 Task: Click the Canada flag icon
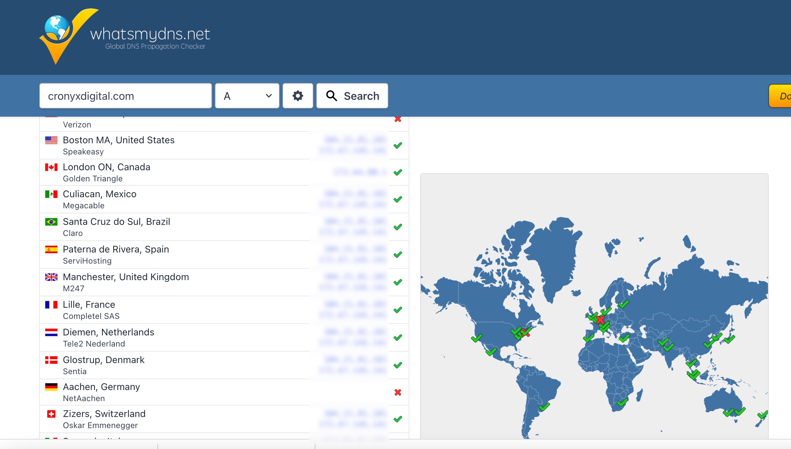click(51, 168)
